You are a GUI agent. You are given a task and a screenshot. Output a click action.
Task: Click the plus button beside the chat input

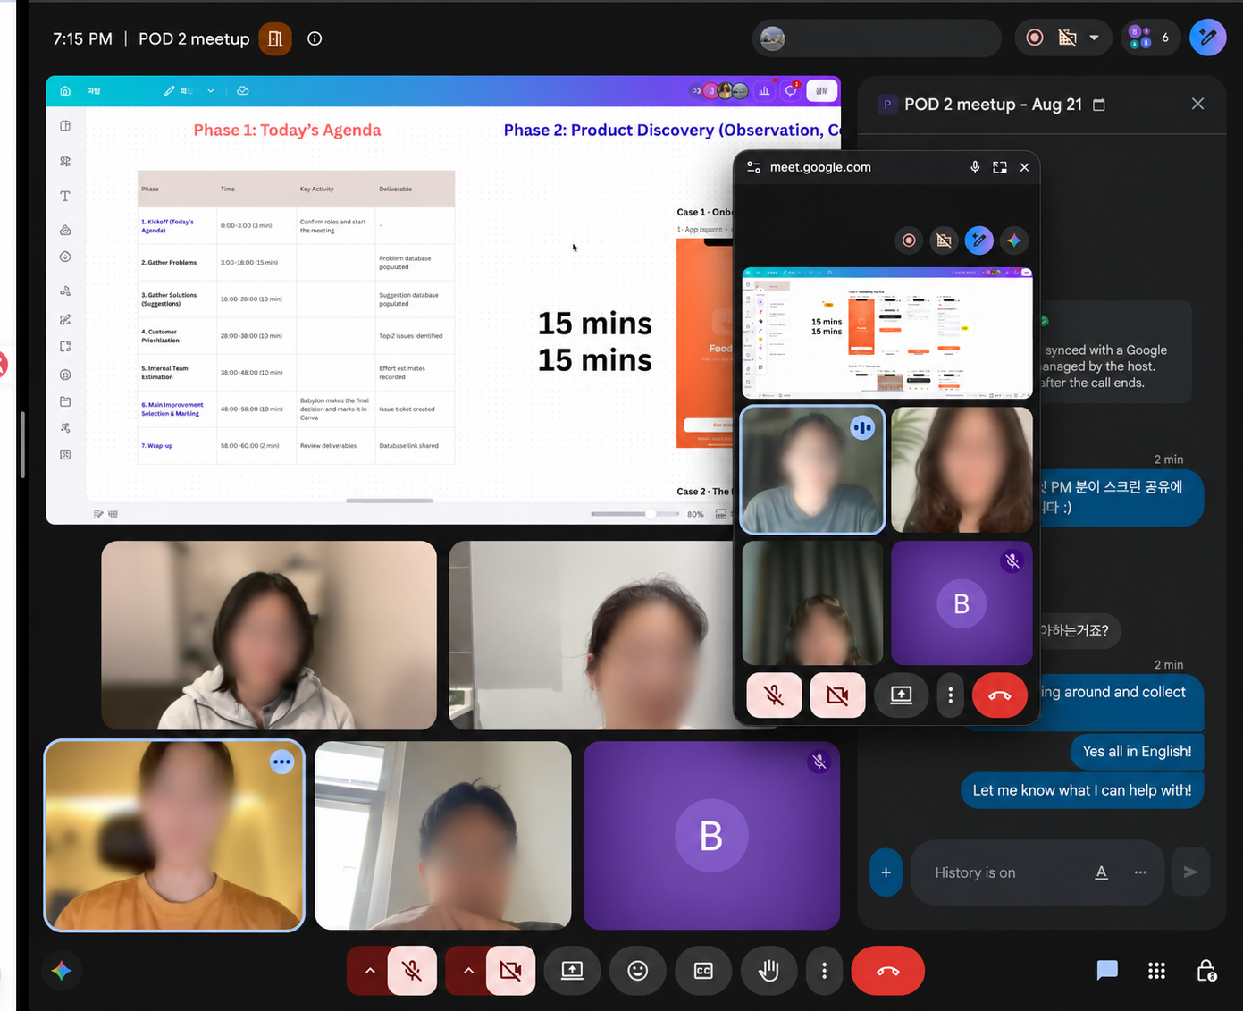pyautogui.click(x=886, y=872)
